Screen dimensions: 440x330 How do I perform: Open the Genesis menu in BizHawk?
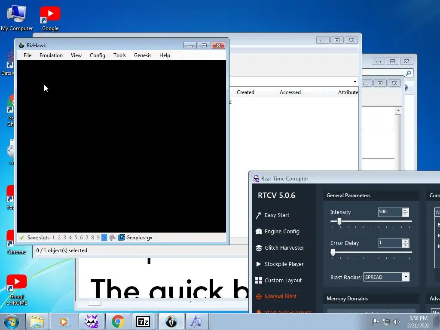point(143,55)
